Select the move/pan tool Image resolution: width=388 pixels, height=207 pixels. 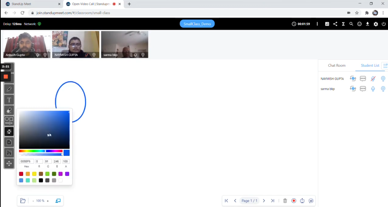tap(9, 163)
